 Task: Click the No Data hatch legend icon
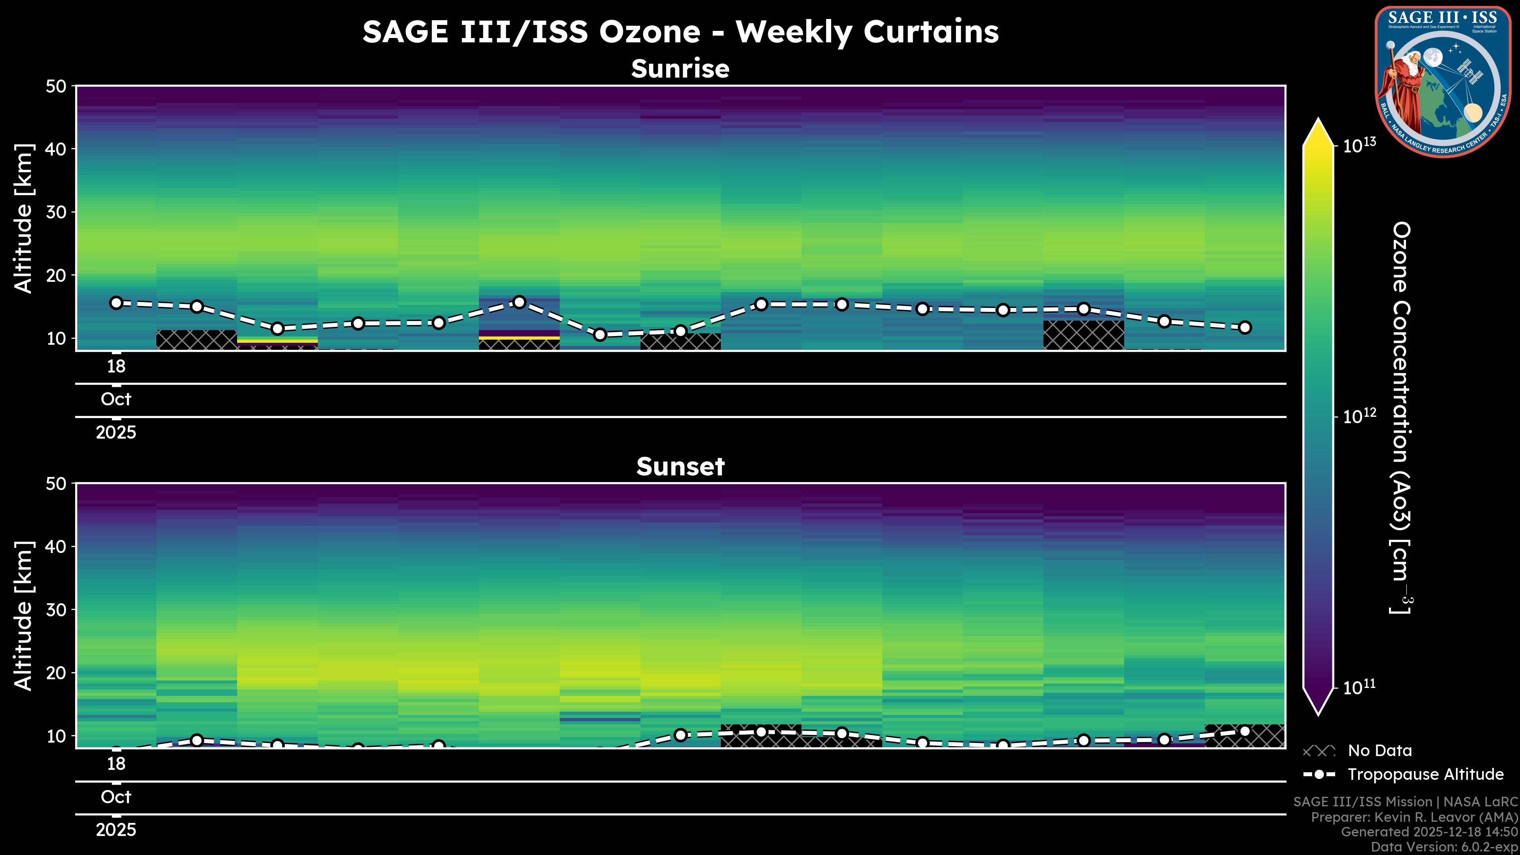pyautogui.click(x=1319, y=751)
